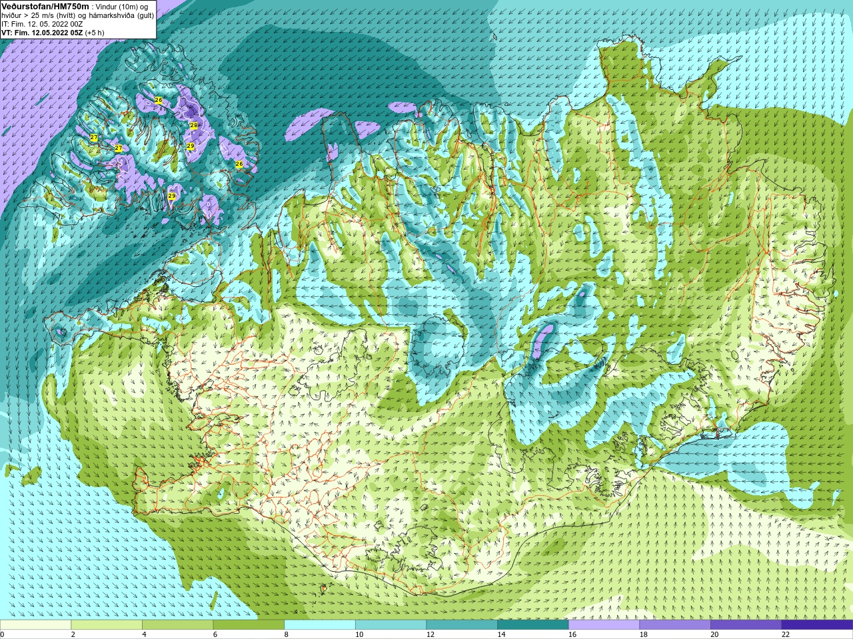Click the 29 gust marker just below the 28 marker

[x=190, y=146]
